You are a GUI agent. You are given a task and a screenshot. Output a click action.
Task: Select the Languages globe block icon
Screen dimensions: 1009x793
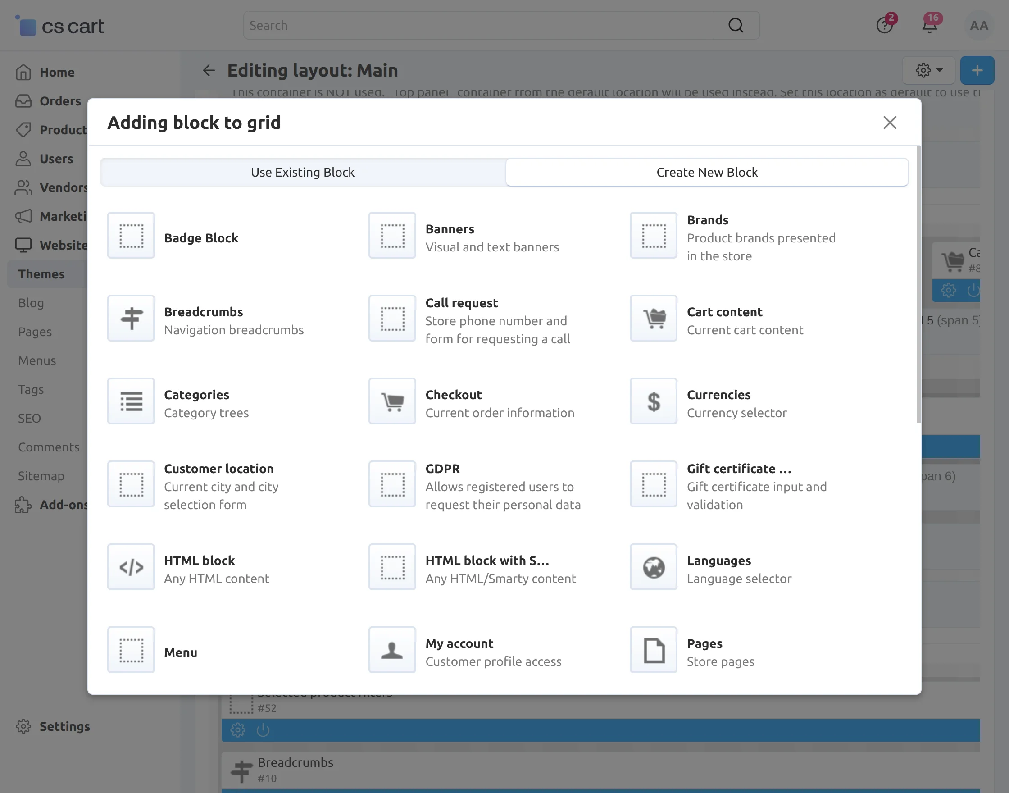tap(654, 567)
